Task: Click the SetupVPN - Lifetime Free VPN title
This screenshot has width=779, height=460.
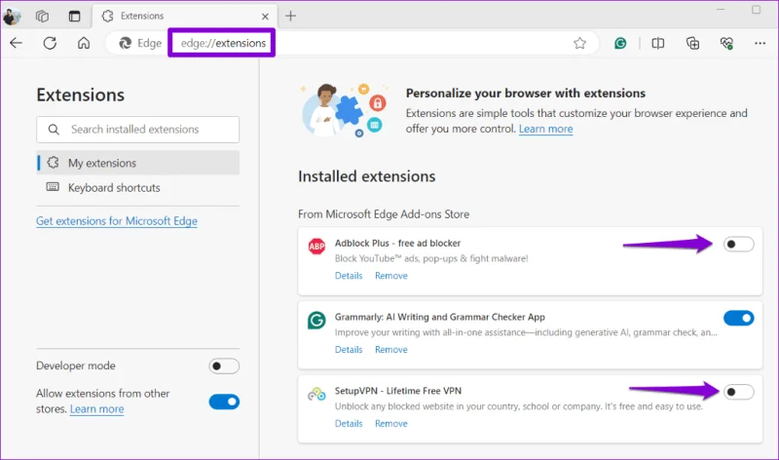Action: click(398, 391)
